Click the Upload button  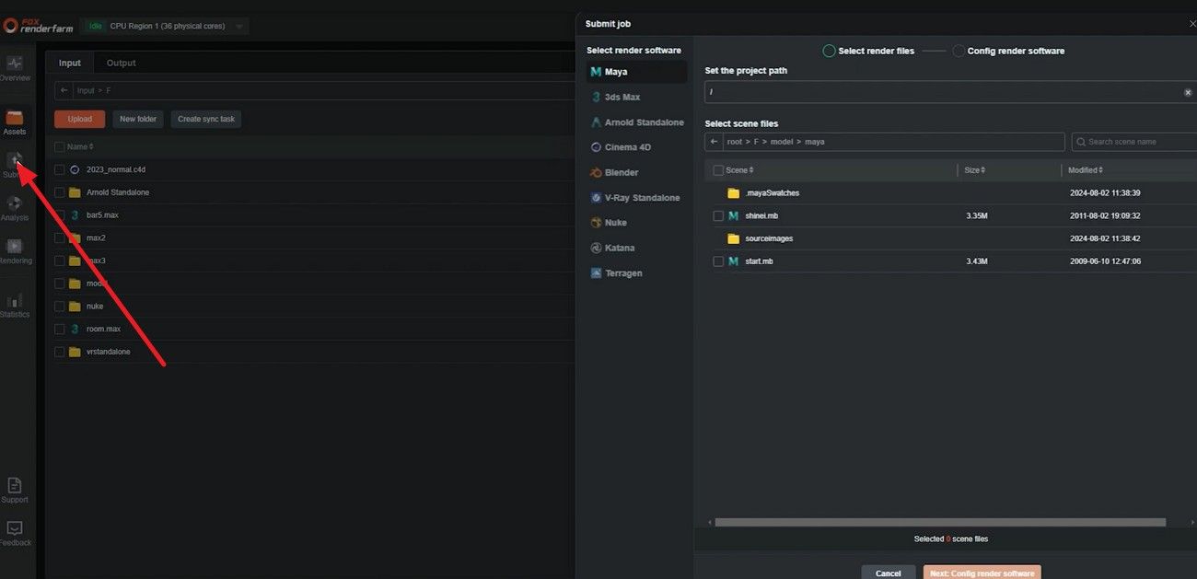tap(79, 119)
